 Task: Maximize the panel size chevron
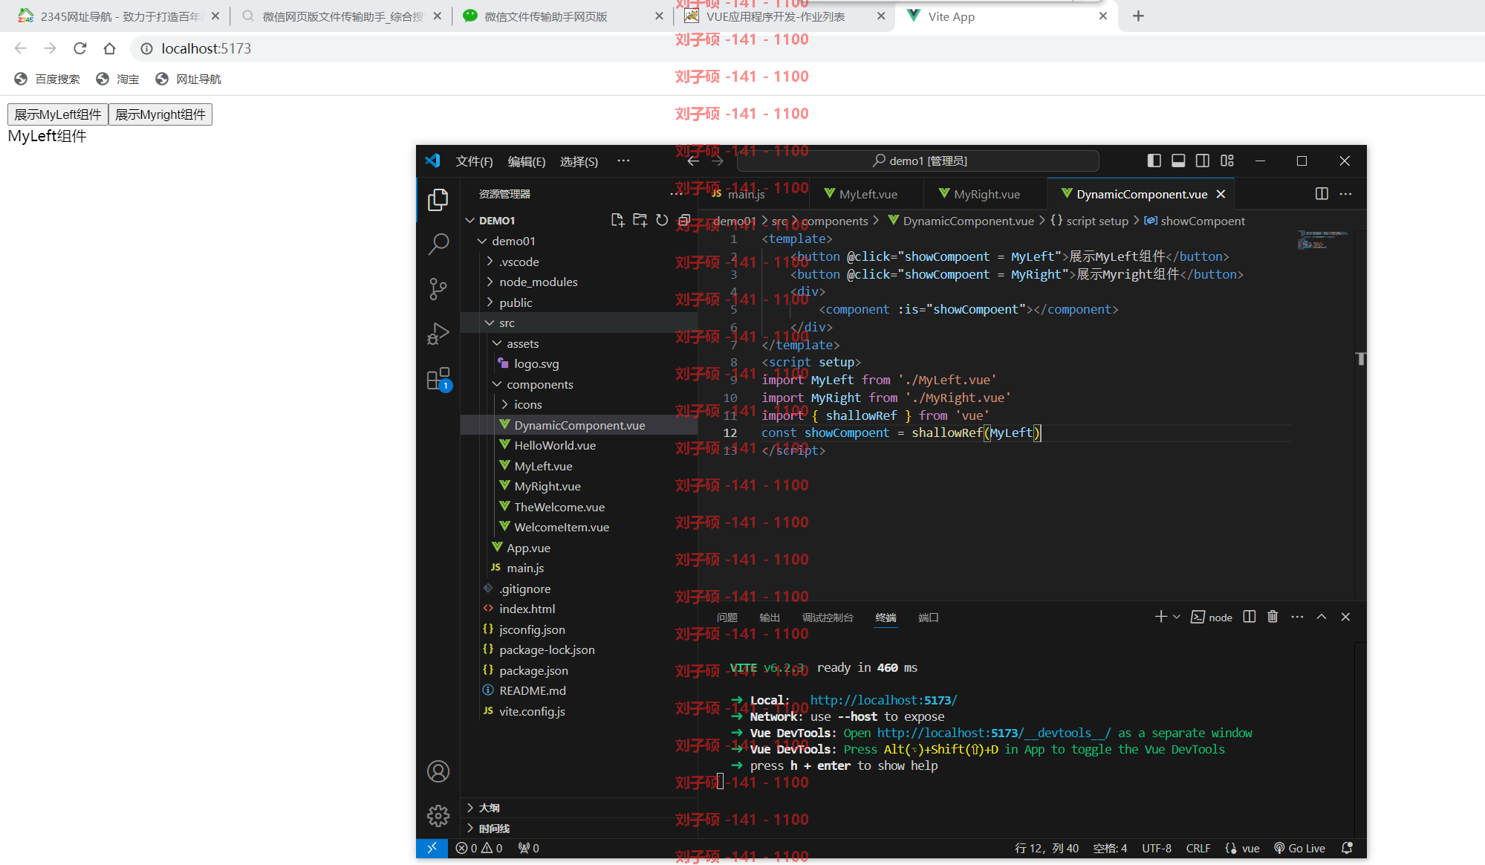click(x=1322, y=617)
